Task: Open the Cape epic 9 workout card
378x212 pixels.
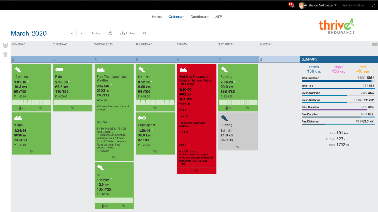Action: tap(155, 133)
